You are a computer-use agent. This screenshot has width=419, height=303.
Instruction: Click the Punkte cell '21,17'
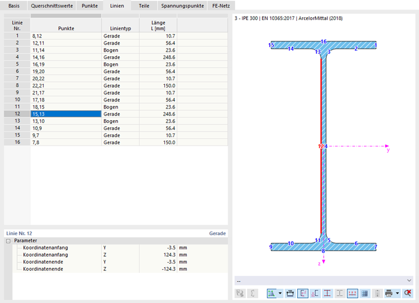tap(66, 93)
